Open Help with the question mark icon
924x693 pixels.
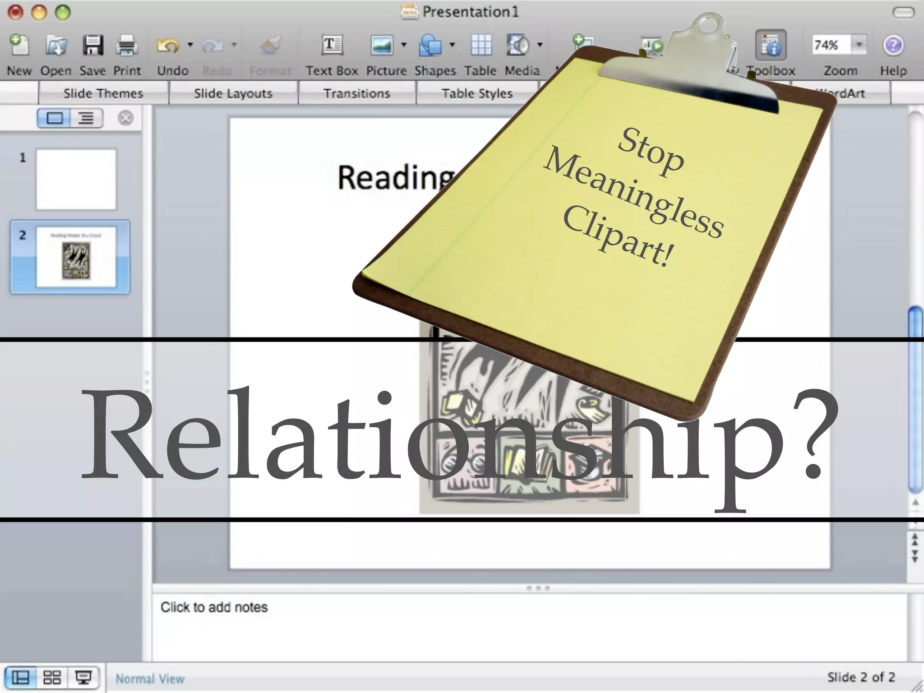point(893,46)
